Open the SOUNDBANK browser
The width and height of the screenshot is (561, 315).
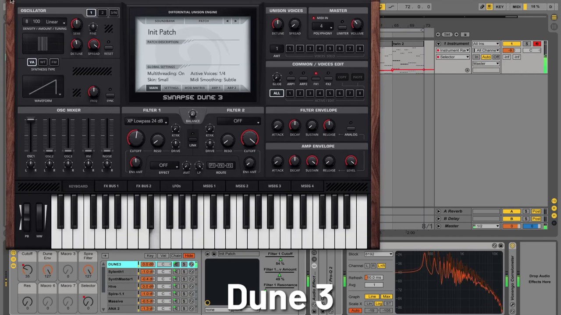[x=165, y=21]
